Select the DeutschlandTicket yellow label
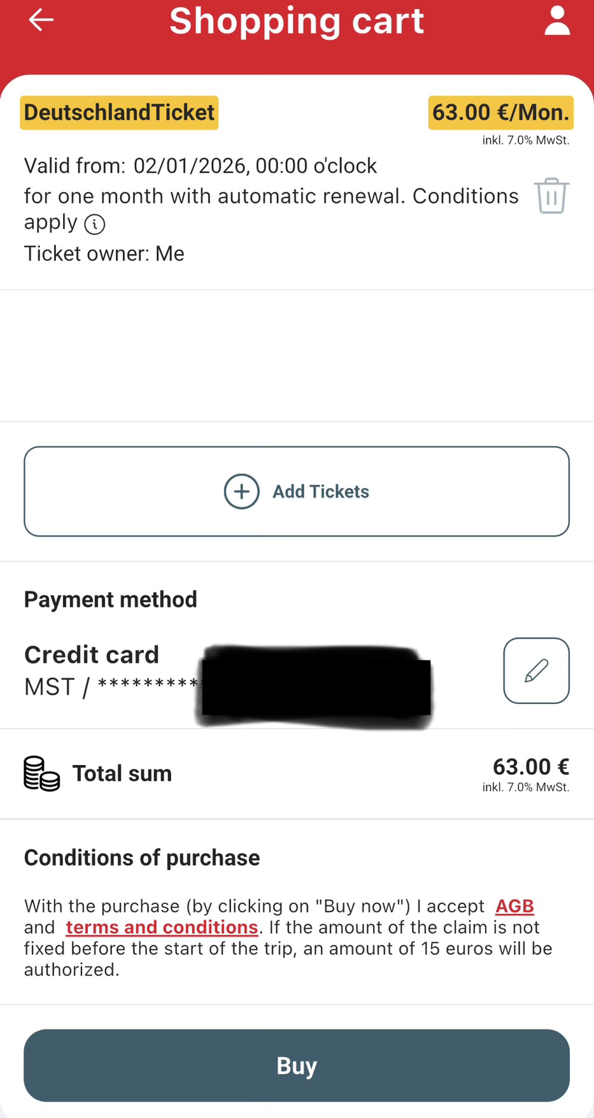Screen dimensions: 594x1118 (x=119, y=113)
